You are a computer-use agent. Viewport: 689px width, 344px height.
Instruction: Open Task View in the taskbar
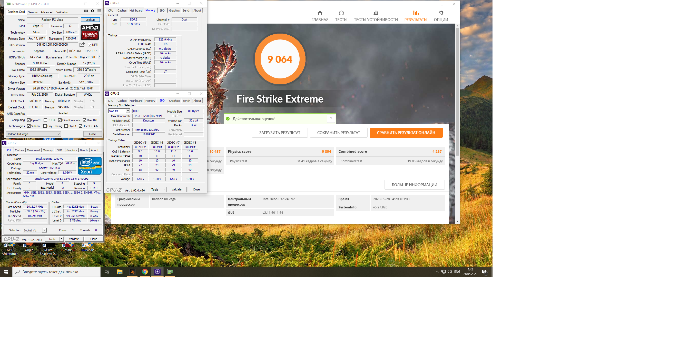106,271
